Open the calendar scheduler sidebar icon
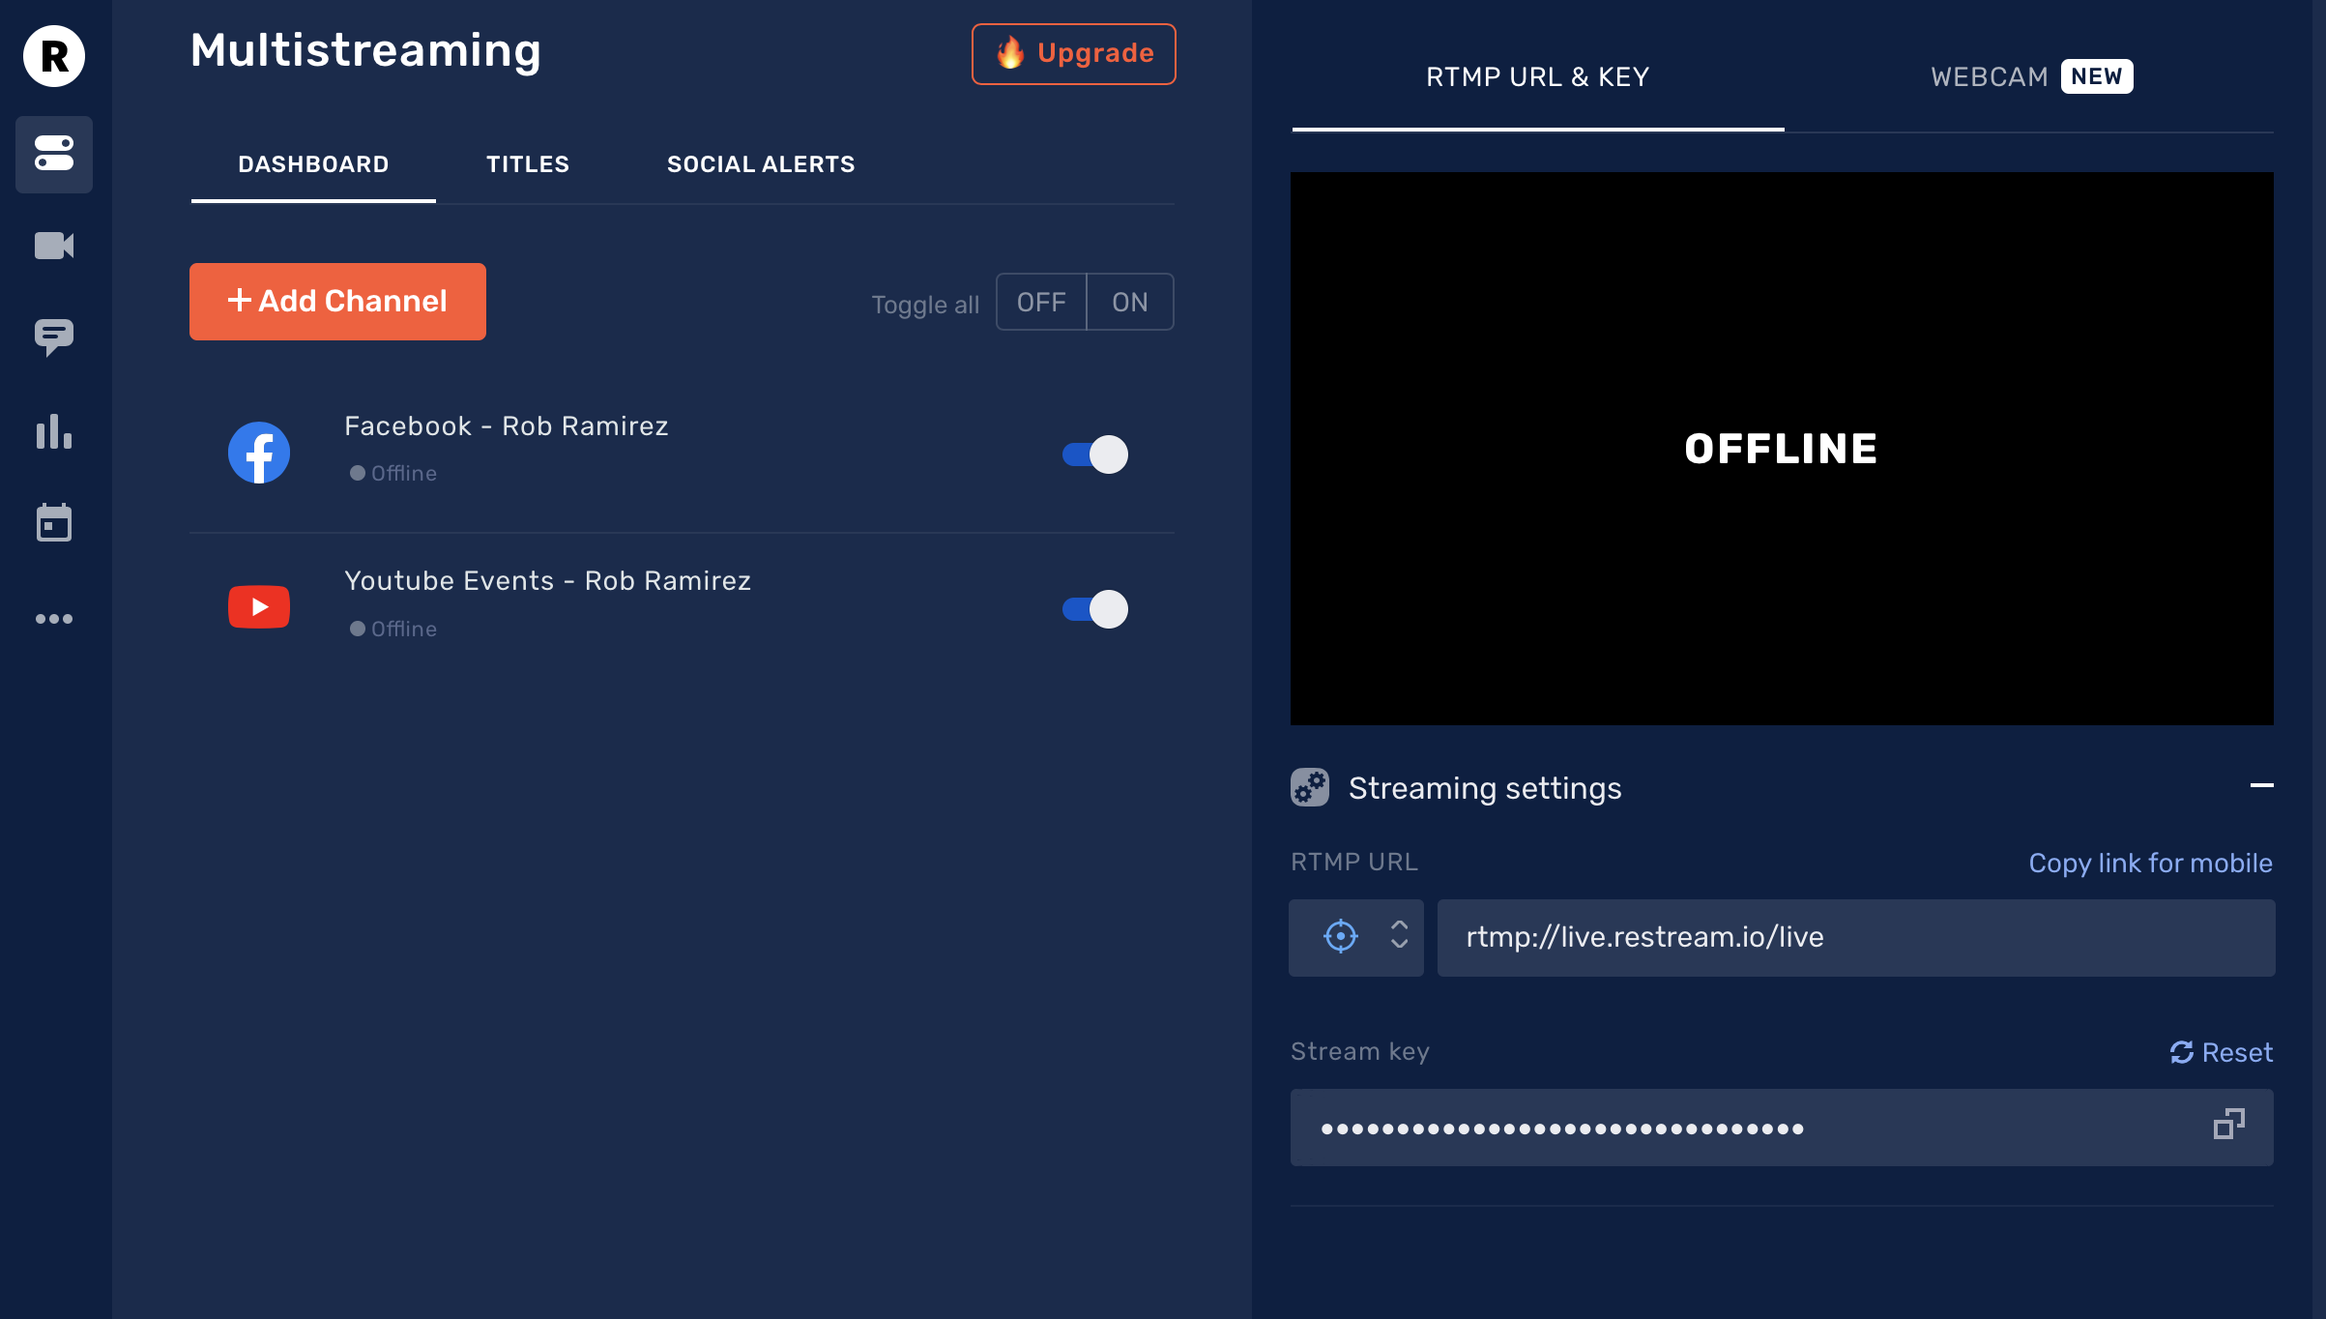Image resolution: width=2326 pixels, height=1319 pixels. (54, 522)
